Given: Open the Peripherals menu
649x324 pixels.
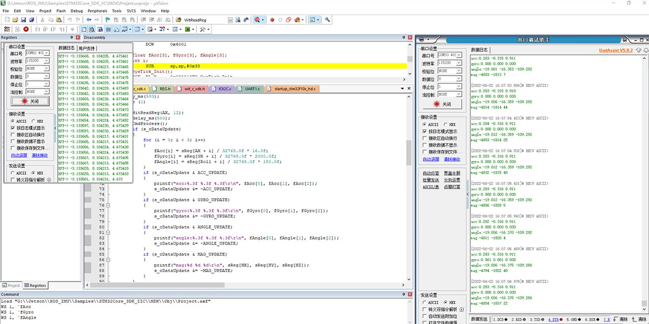Looking at the screenshot, I should (x=97, y=10).
